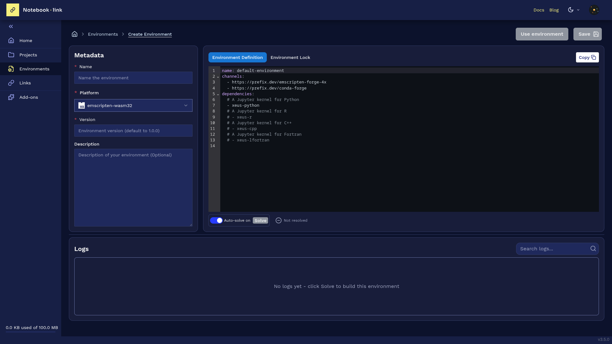Click line number 14 in editor gutter

213,146
